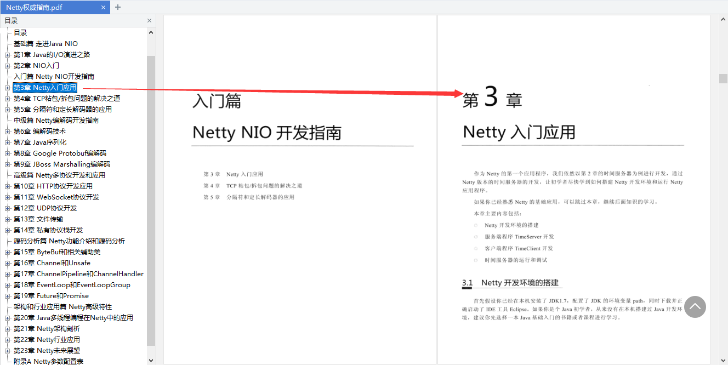The width and height of the screenshot is (728, 365).
Task: Expand 第4章 TCP粘包/拆包 node
Action: 7,99
